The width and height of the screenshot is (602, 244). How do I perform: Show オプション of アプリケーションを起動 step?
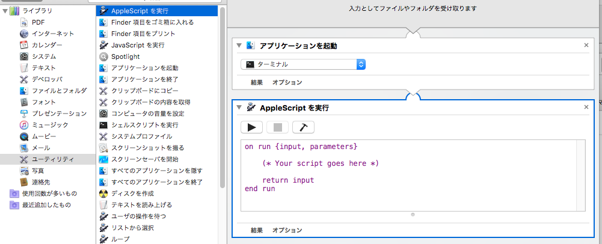pyautogui.click(x=287, y=82)
